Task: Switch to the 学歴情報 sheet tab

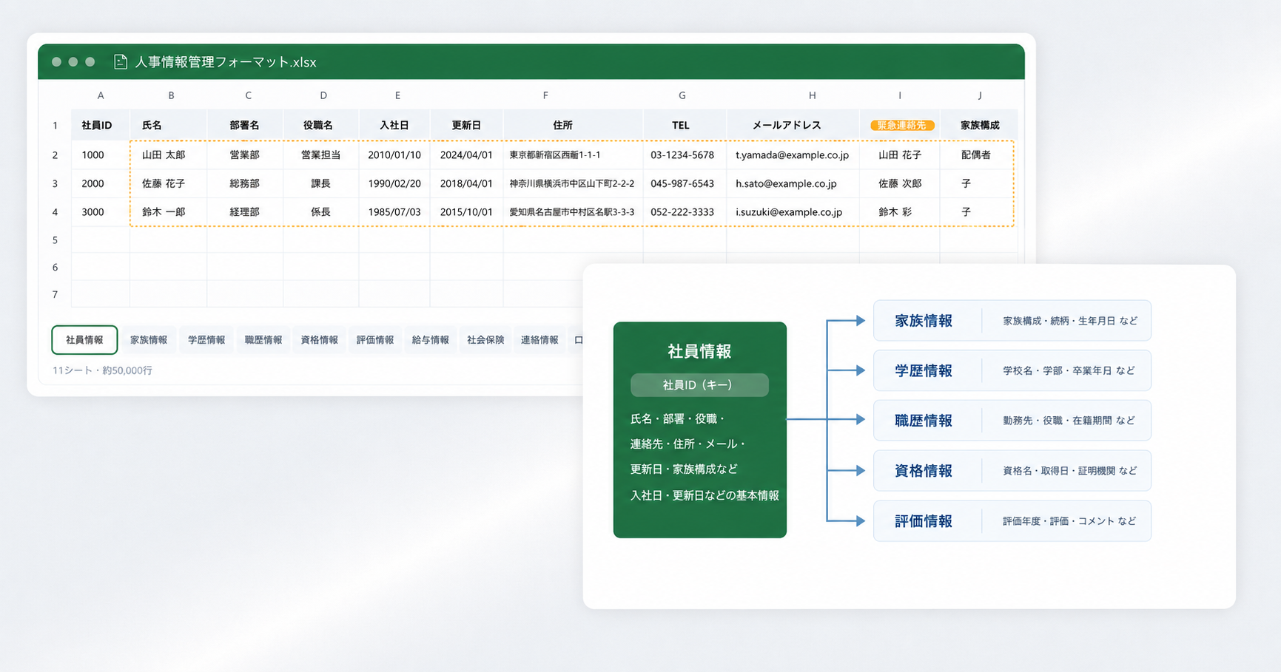Action: tap(206, 340)
